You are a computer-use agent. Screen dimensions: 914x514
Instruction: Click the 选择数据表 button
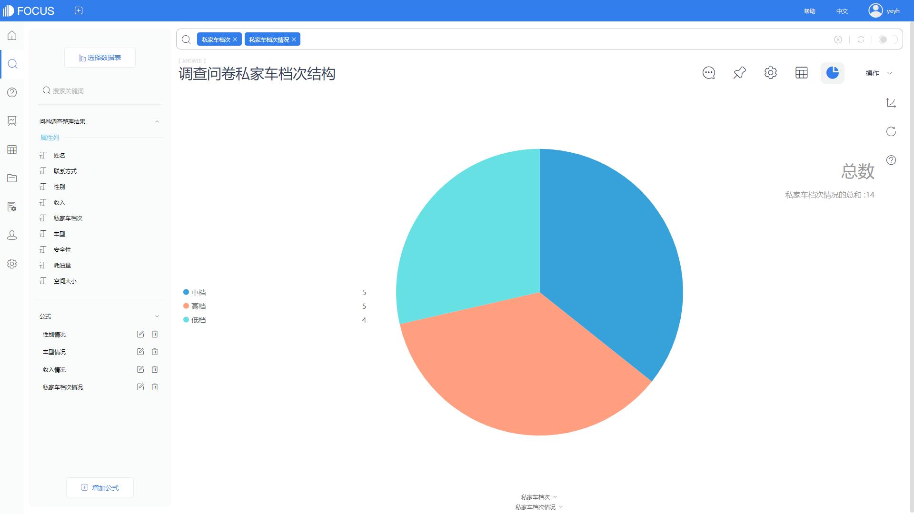pyautogui.click(x=100, y=58)
